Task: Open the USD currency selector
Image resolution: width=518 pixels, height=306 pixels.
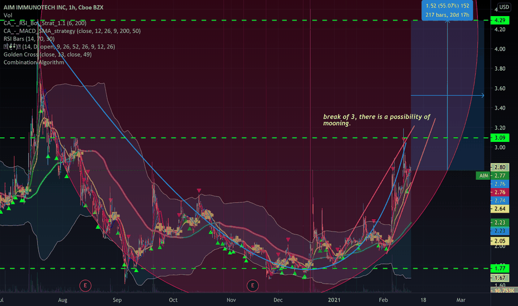Action: [504, 7]
